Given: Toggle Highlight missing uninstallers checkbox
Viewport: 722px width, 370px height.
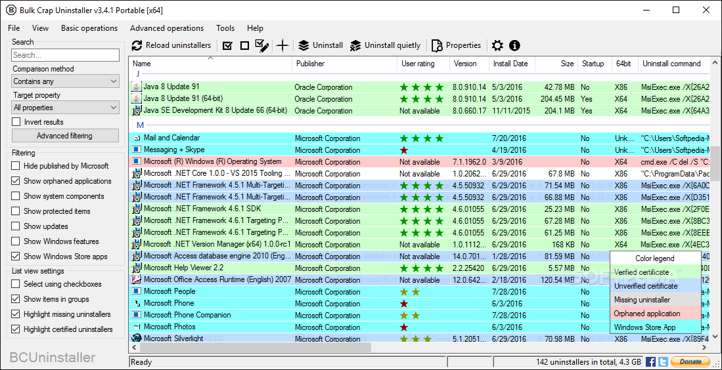Looking at the screenshot, I should click(x=16, y=314).
